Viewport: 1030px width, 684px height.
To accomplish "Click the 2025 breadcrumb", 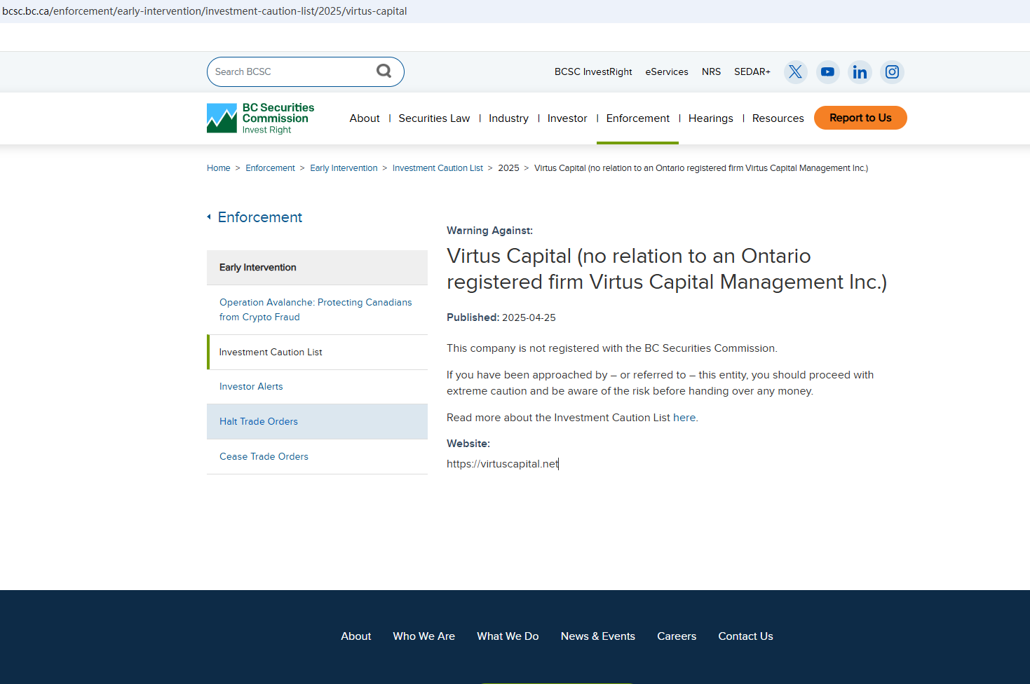I will (508, 168).
